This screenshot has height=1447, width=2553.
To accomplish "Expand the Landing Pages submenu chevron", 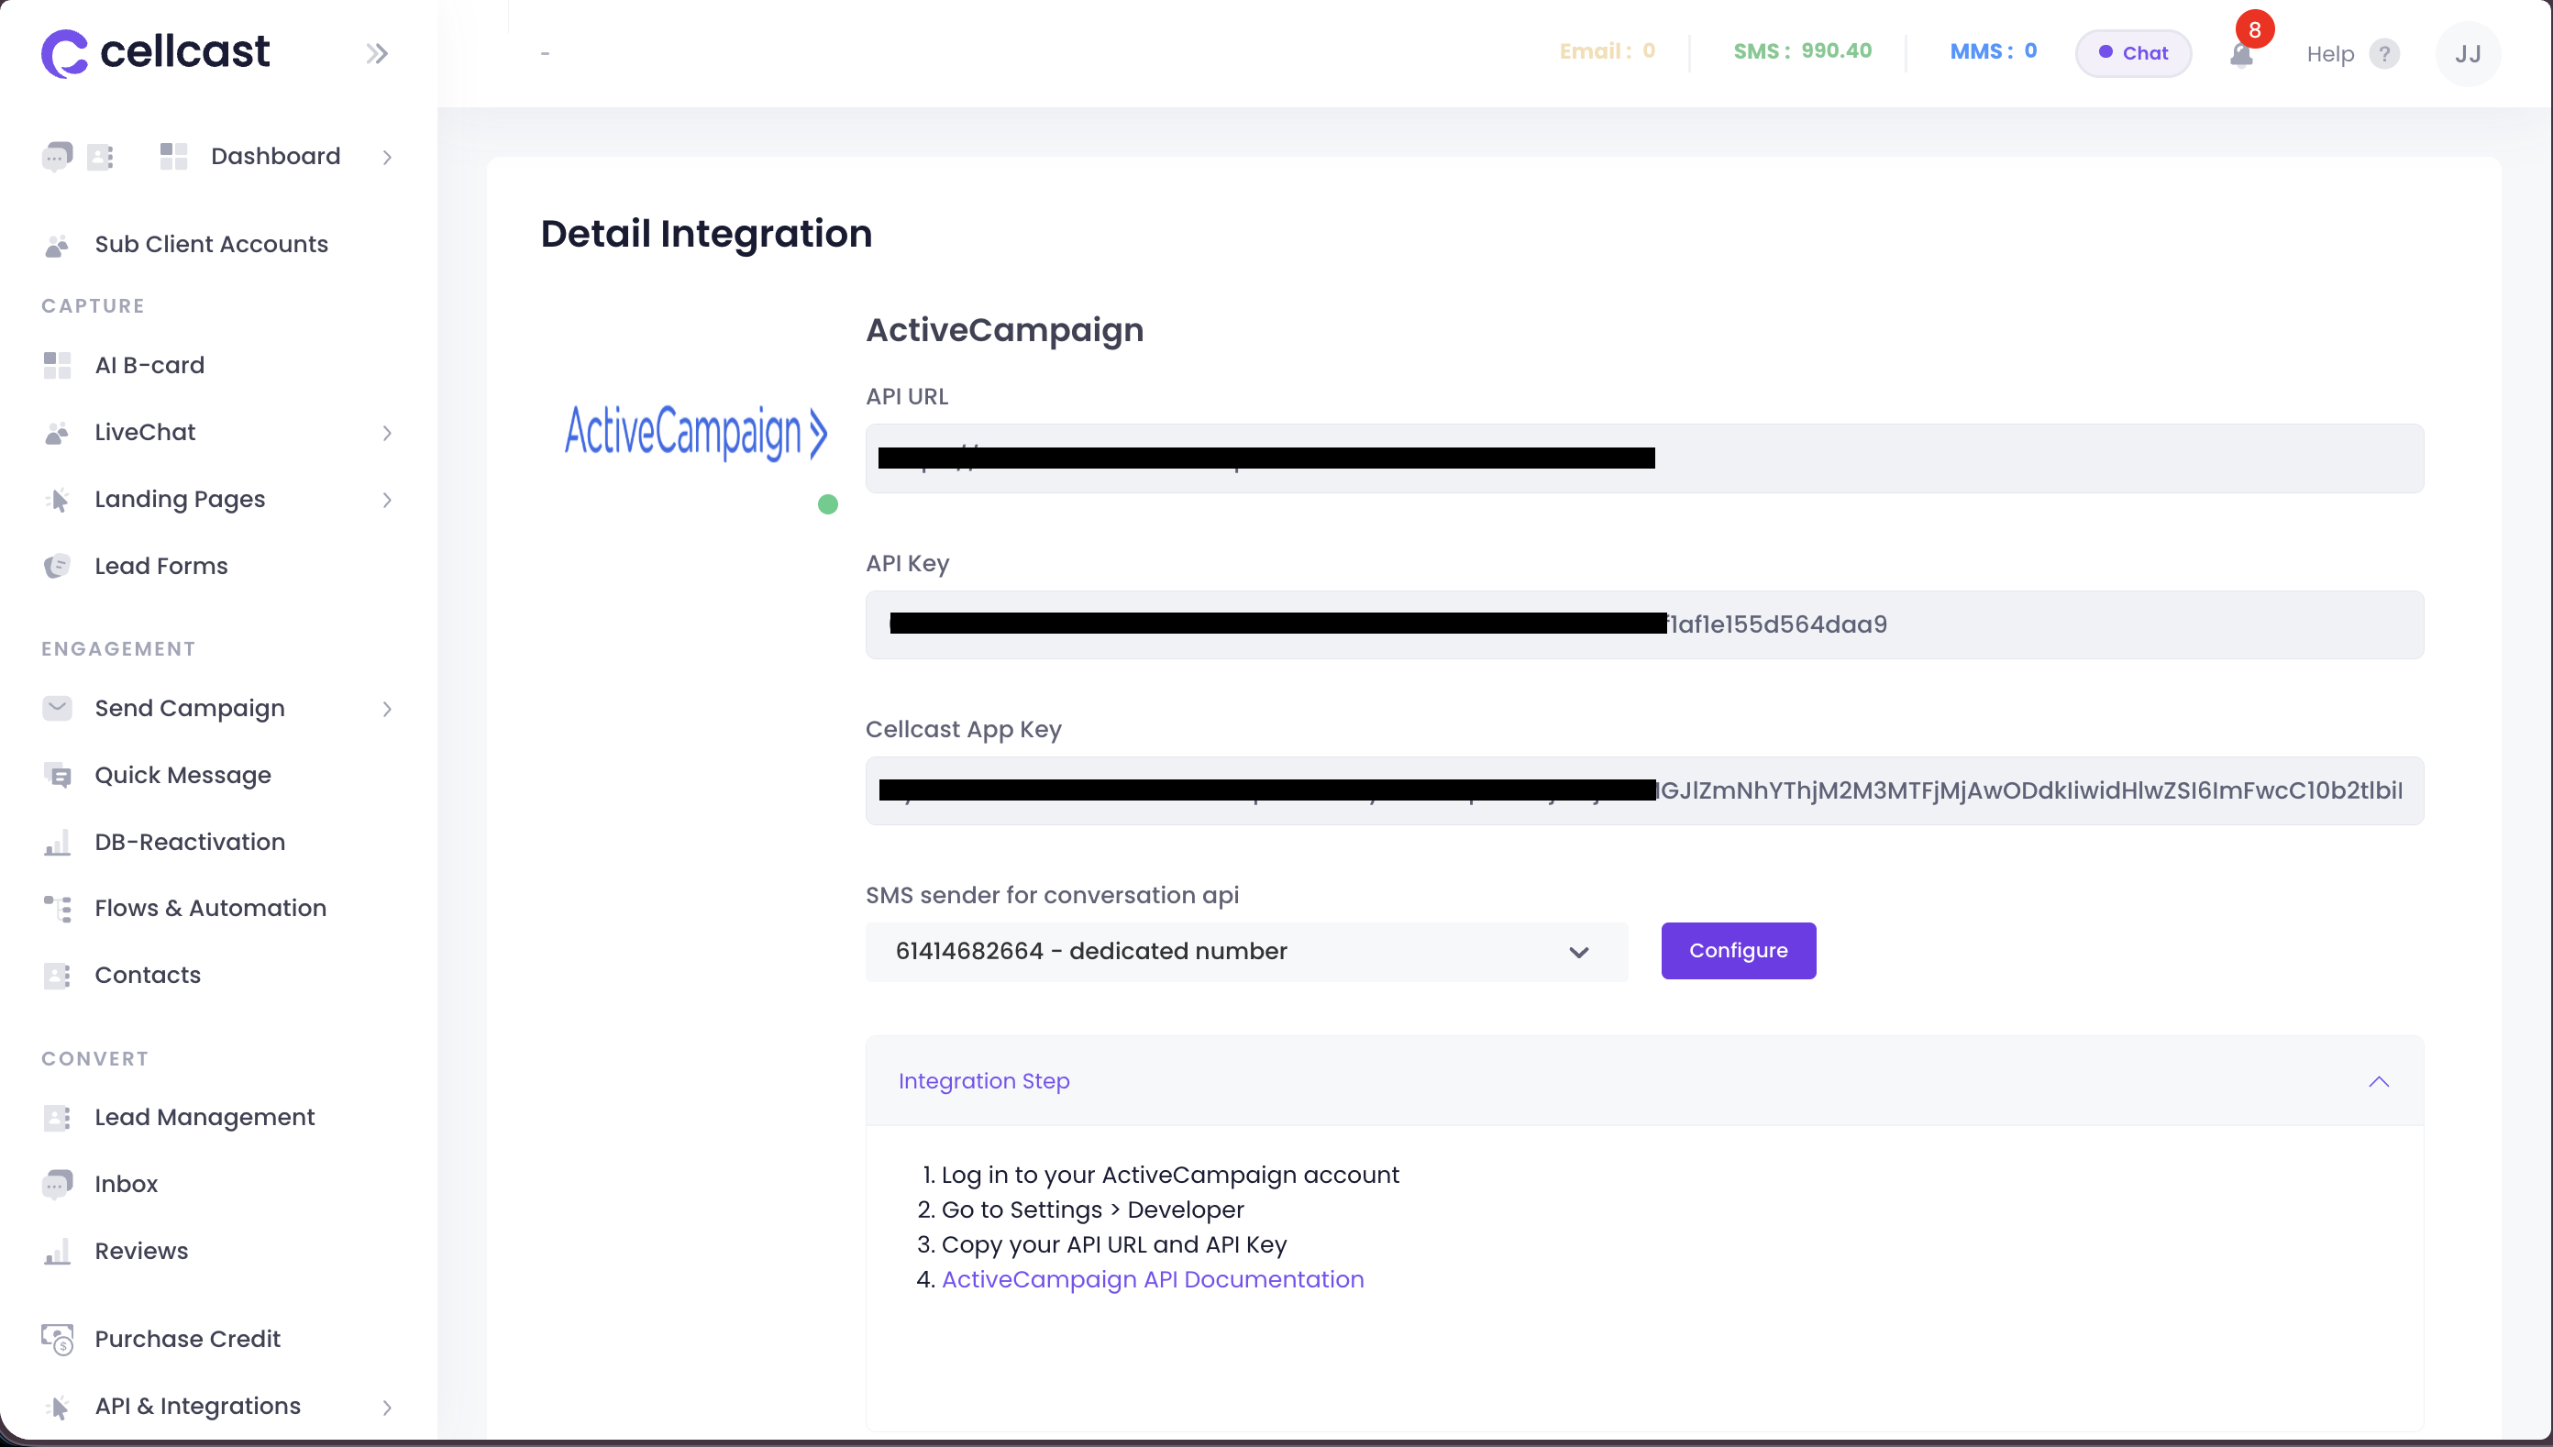I will coord(387,500).
